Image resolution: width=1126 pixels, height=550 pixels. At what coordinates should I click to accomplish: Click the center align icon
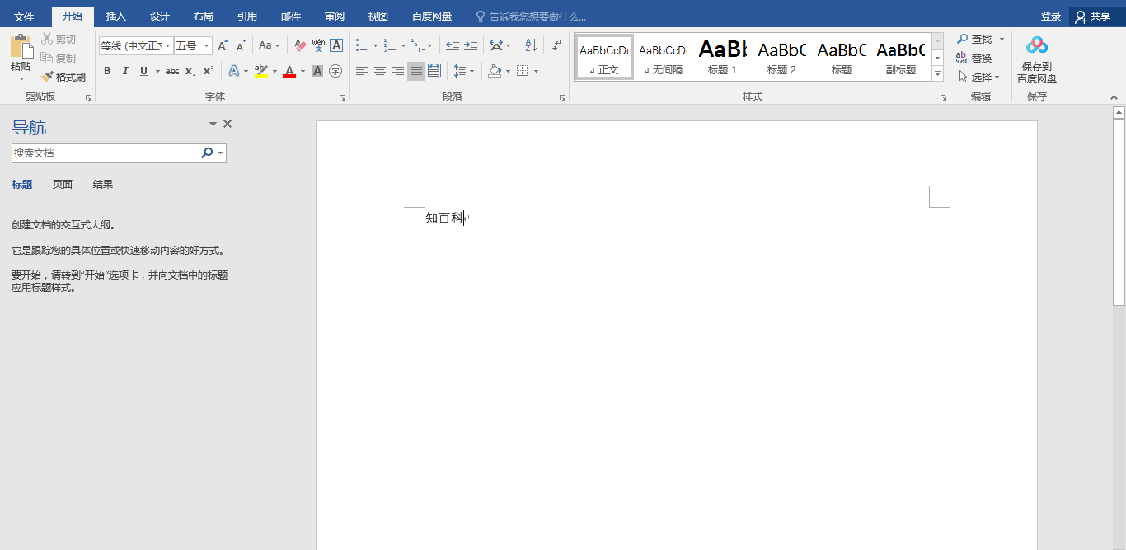[x=380, y=71]
